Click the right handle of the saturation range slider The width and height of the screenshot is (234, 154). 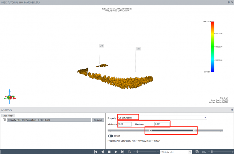click(194, 130)
